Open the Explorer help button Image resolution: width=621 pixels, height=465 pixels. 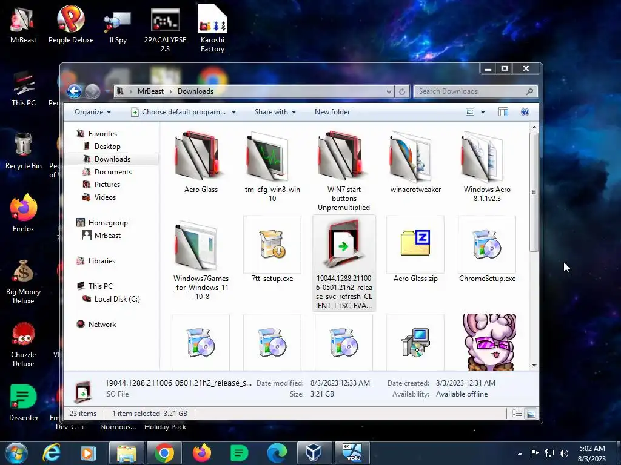(x=525, y=112)
